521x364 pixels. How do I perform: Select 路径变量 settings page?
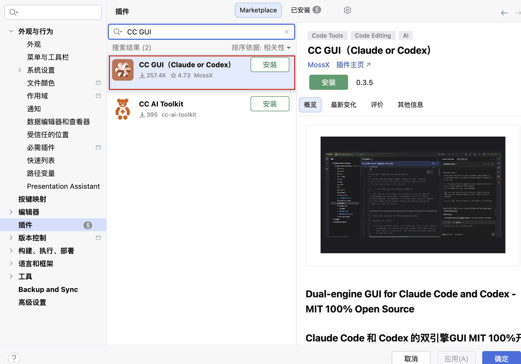coord(41,173)
